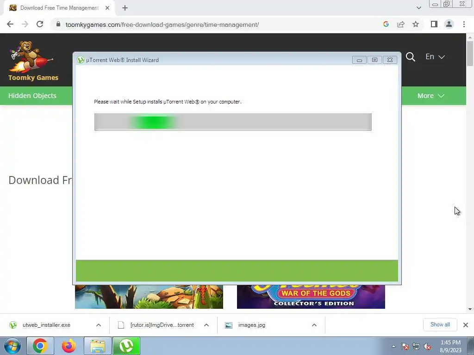Open the Hidden Objects menu

tap(32, 96)
